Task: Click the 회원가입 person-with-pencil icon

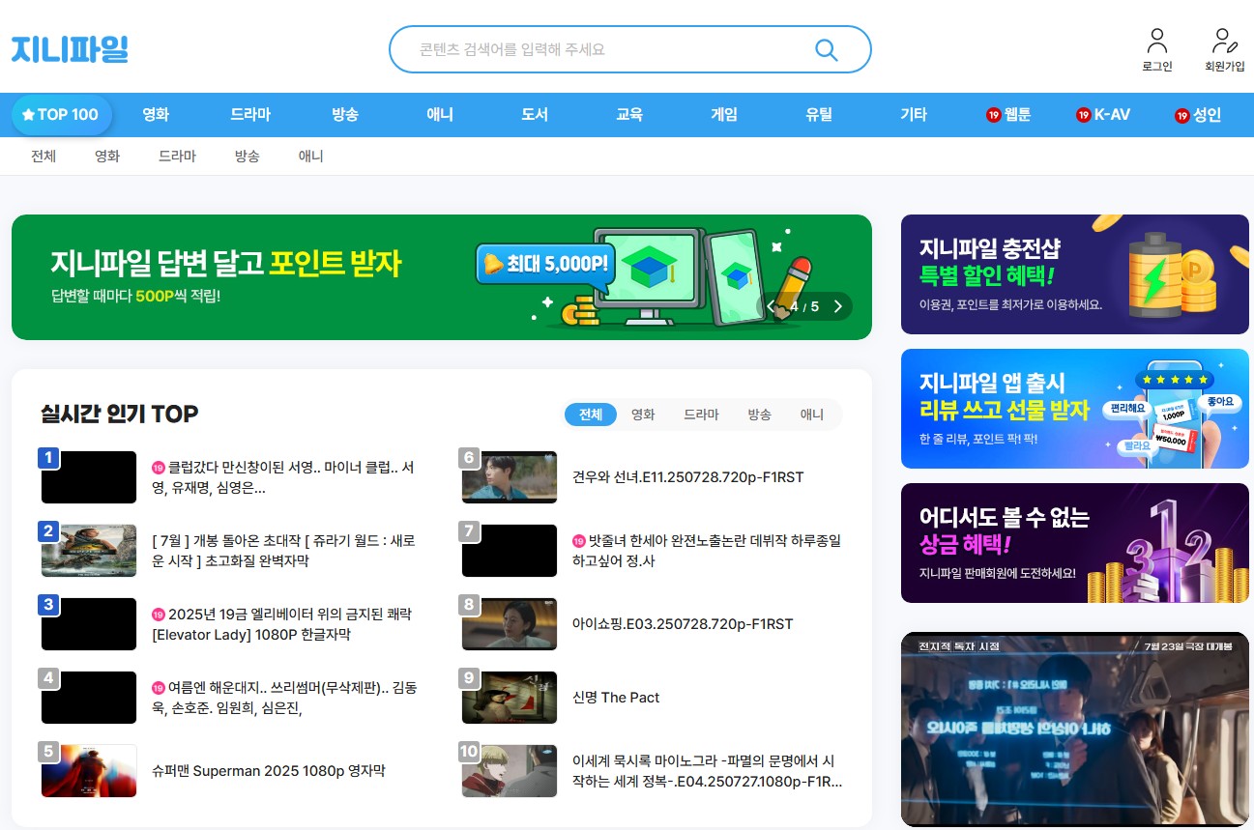Action: 1223,41
